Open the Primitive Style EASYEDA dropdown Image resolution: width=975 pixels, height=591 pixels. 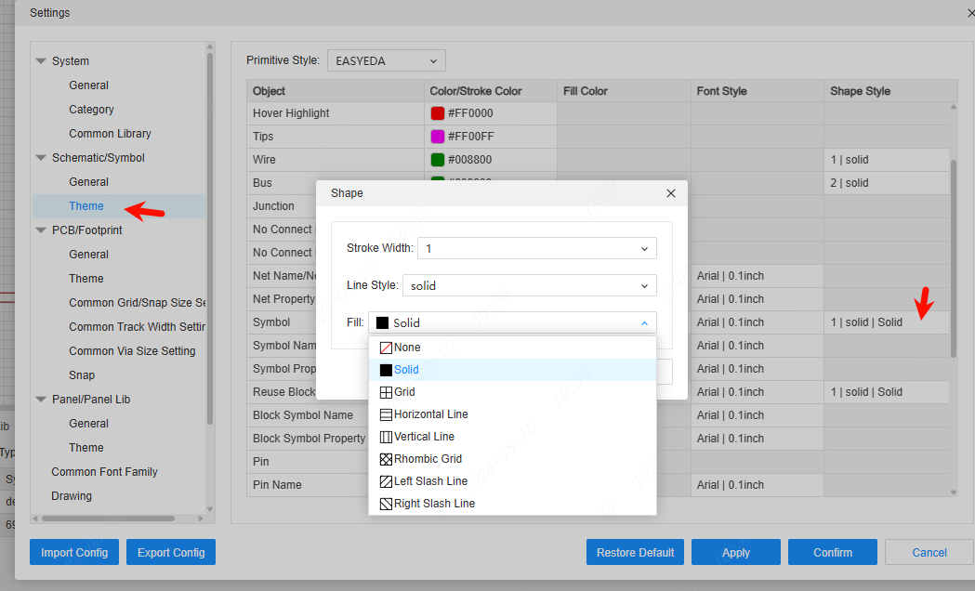click(386, 61)
